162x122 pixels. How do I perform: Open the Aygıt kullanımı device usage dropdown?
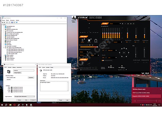pos(25,97)
